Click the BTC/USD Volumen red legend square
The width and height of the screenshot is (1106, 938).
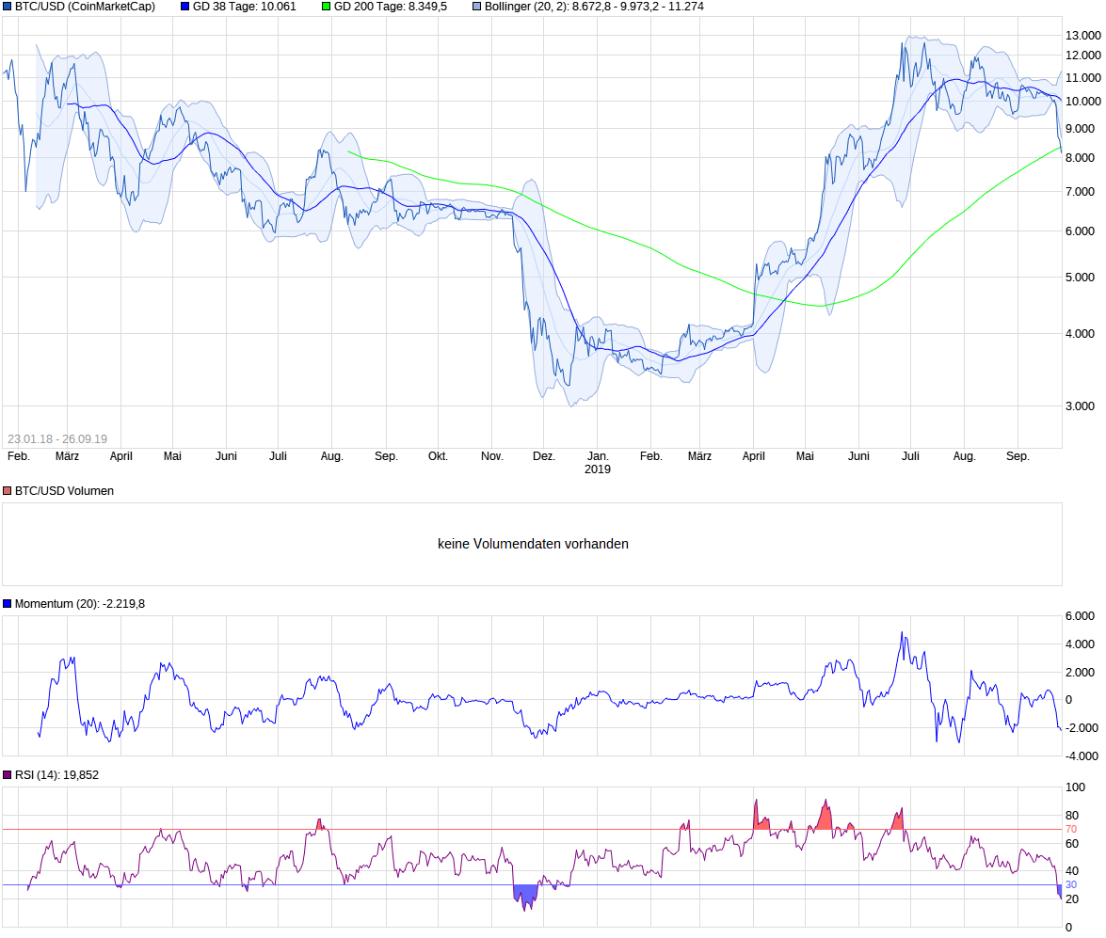click(x=7, y=491)
